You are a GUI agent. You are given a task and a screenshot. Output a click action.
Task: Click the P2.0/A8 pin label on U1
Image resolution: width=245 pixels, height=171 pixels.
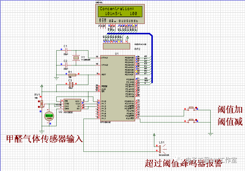130,80
